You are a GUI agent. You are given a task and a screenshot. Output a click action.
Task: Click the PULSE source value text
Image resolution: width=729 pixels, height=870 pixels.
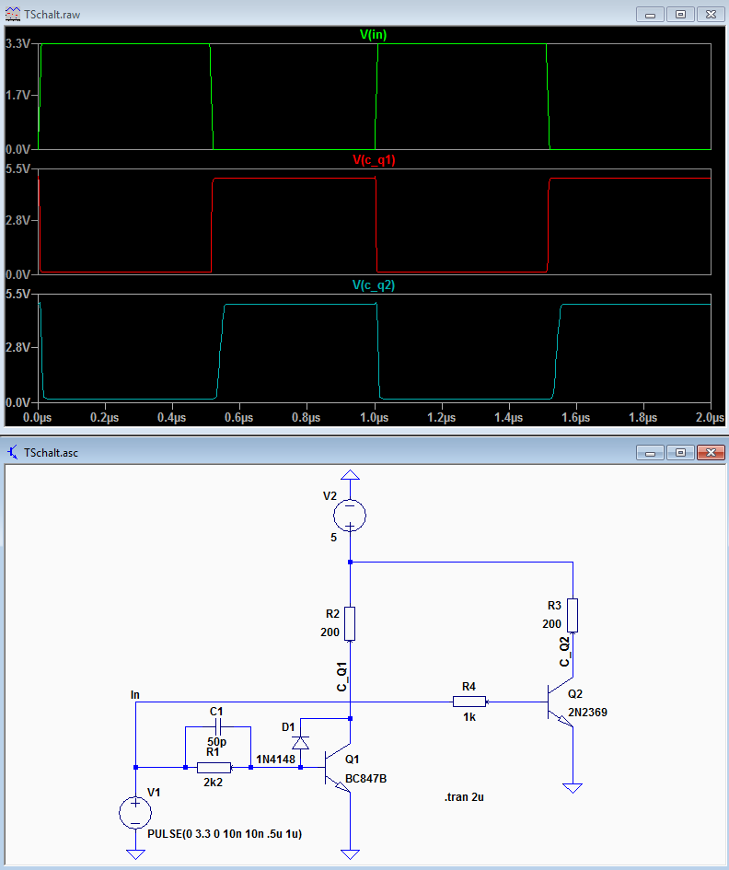[225, 834]
